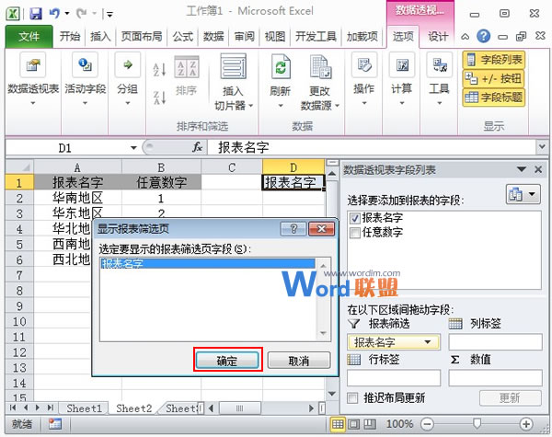Open the field list layout view dropdown
Screen dimensions: 552x437
point(519,194)
